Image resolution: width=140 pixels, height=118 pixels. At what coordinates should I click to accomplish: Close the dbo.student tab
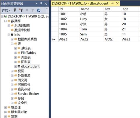pos(117,3)
